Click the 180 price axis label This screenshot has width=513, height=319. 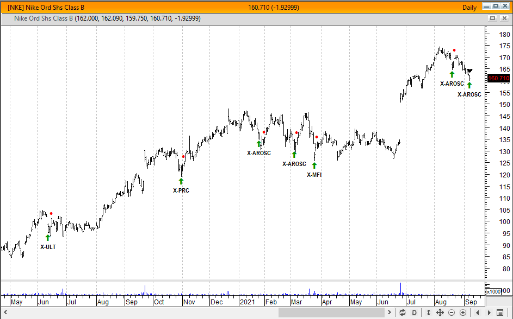504,34
